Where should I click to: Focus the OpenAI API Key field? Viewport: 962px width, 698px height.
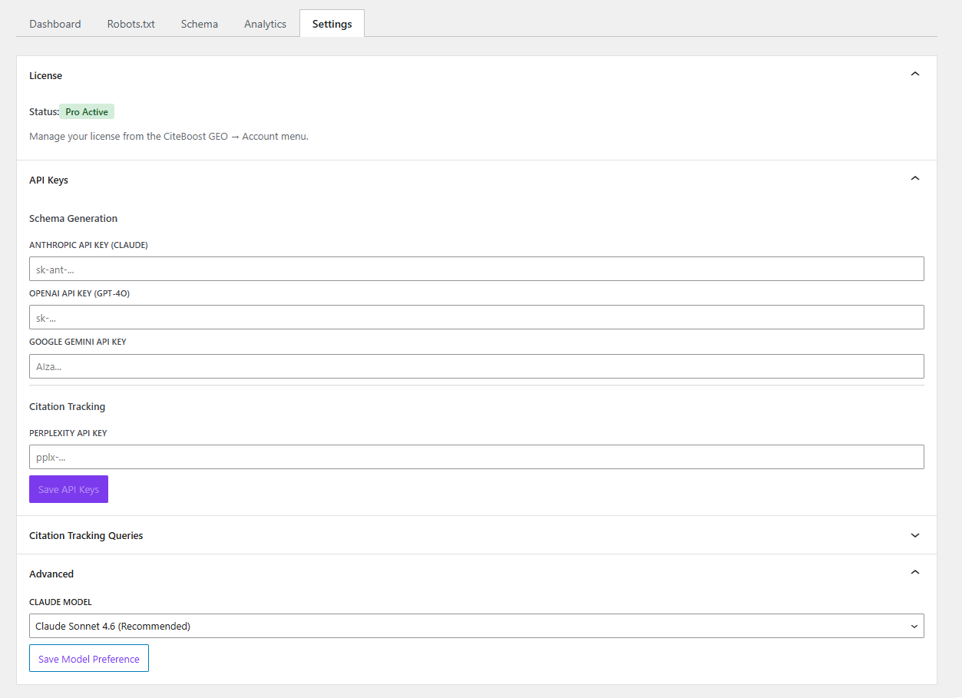(476, 317)
